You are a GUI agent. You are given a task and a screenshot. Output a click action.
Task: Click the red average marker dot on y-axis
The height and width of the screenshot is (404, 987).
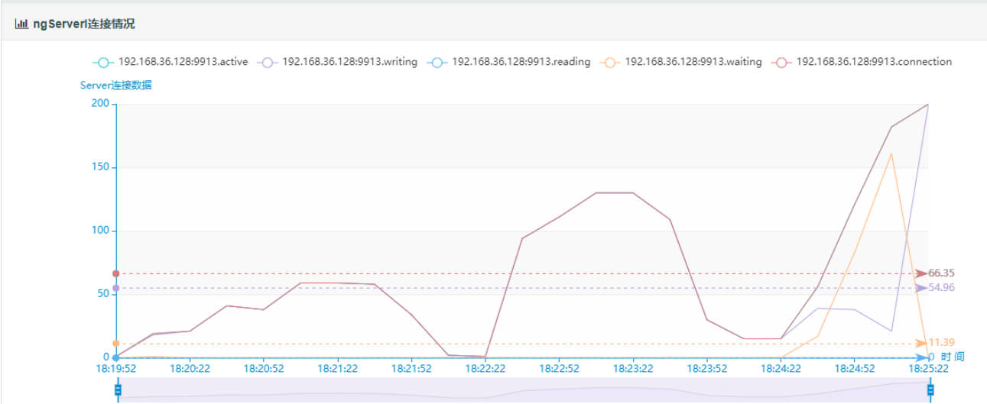(115, 273)
